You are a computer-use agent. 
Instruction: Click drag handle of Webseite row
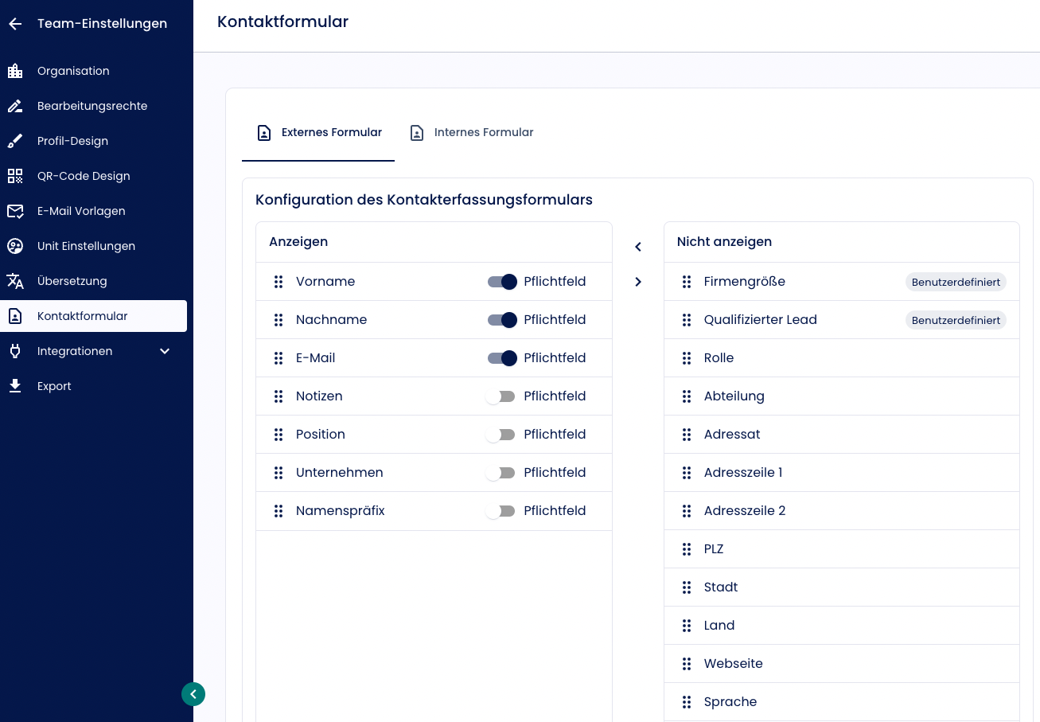point(687,664)
